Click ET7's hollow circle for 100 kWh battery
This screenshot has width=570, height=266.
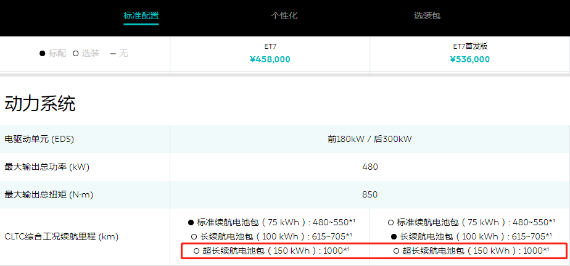pos(194,236)
